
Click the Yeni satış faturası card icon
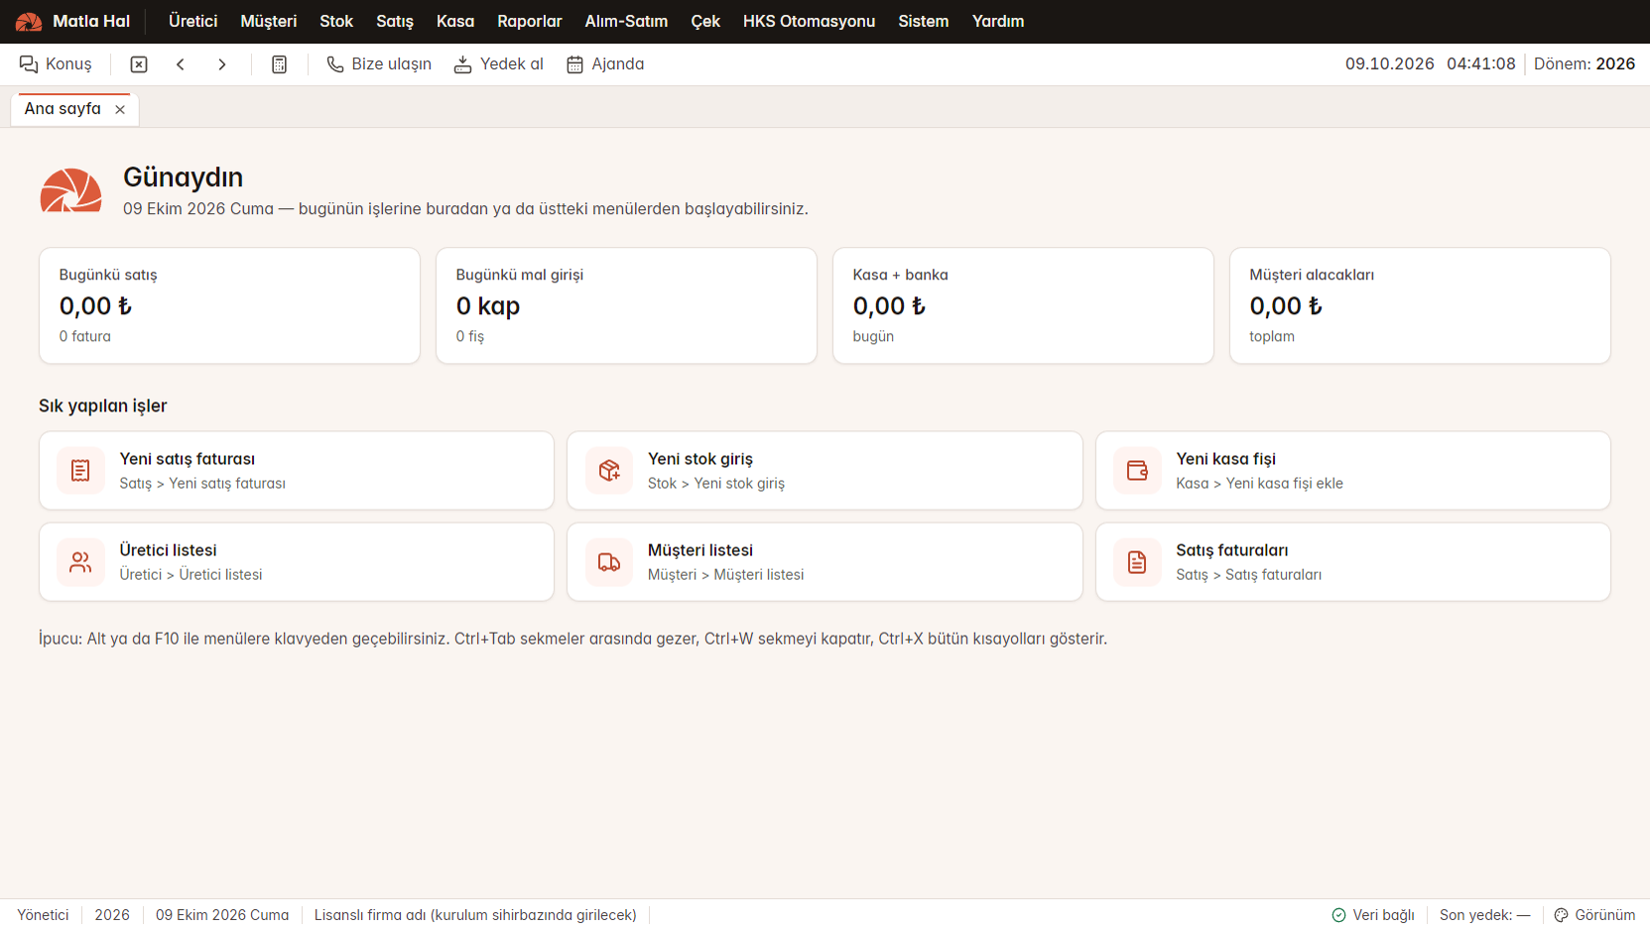(x=80, y=471)
